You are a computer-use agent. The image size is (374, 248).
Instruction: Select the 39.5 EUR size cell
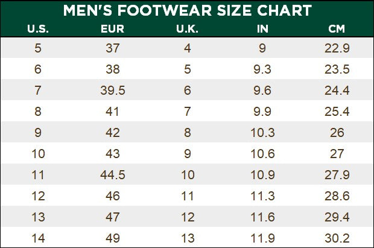[x=113, y=91]
